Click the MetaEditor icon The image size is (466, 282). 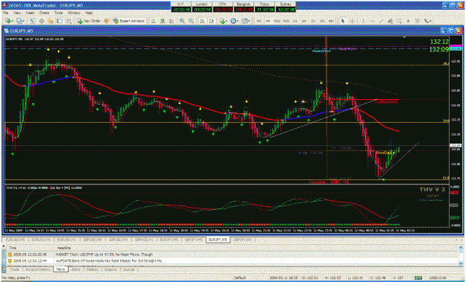(x=106, y=21)
